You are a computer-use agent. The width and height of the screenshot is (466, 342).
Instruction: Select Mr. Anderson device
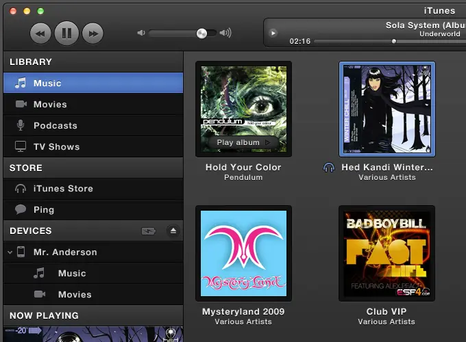pos(93,252)
